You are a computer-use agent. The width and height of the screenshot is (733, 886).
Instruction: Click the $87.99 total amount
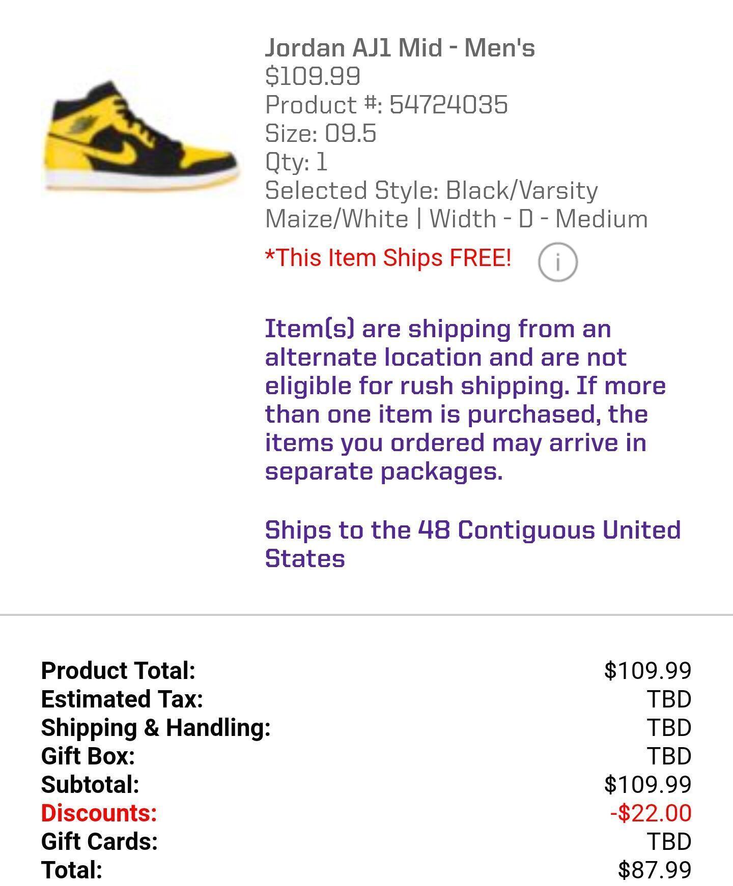click(x=655, y=870)
